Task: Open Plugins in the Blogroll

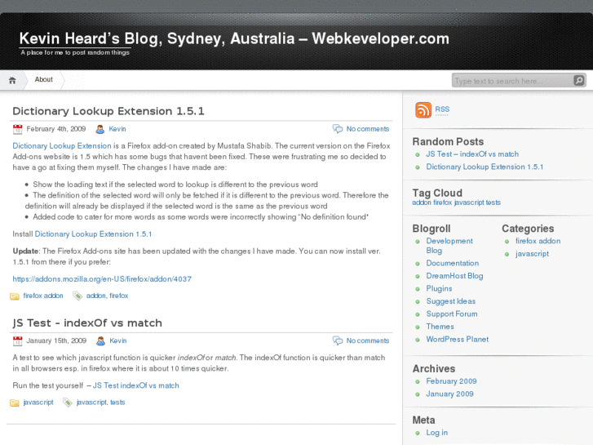Action: (439, 288)
